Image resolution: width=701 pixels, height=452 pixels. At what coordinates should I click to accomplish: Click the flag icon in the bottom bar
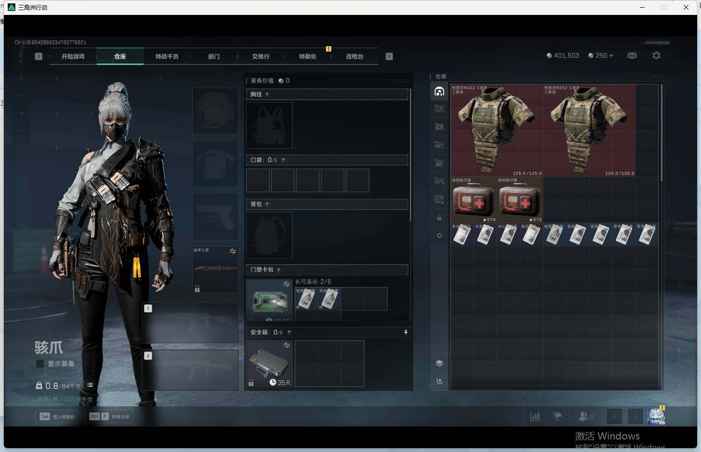click(x=558, y=416)
